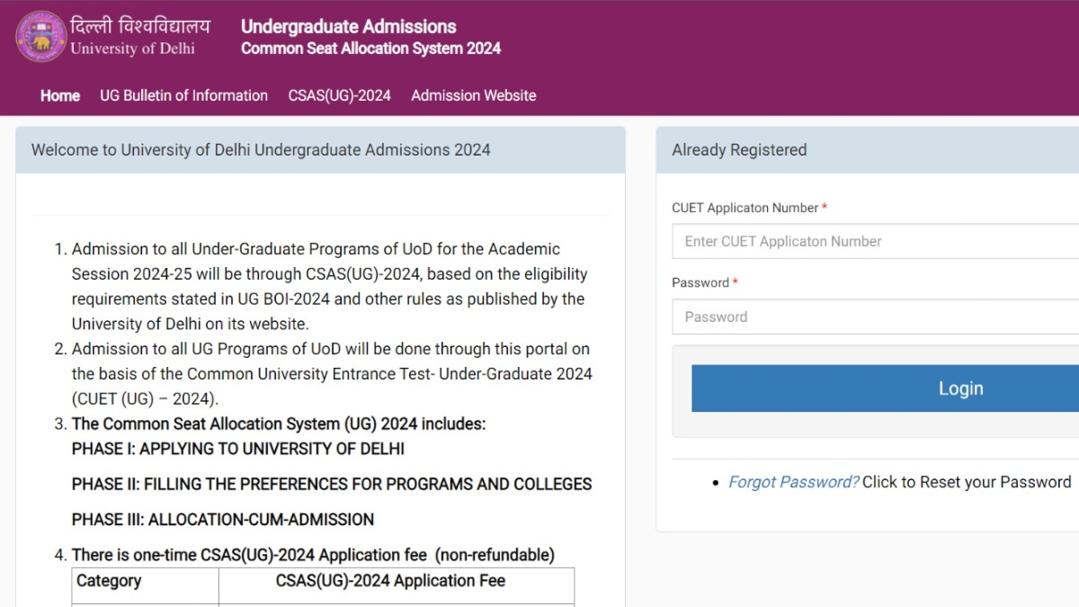Open the Admission Website link in navbar

(473, 95)
